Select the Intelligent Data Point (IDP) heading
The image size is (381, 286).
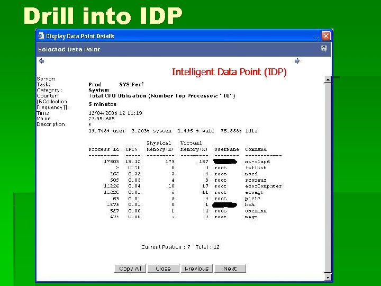229,72
